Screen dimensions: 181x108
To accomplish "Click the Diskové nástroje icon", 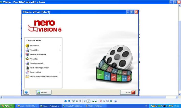I will 27,72.
